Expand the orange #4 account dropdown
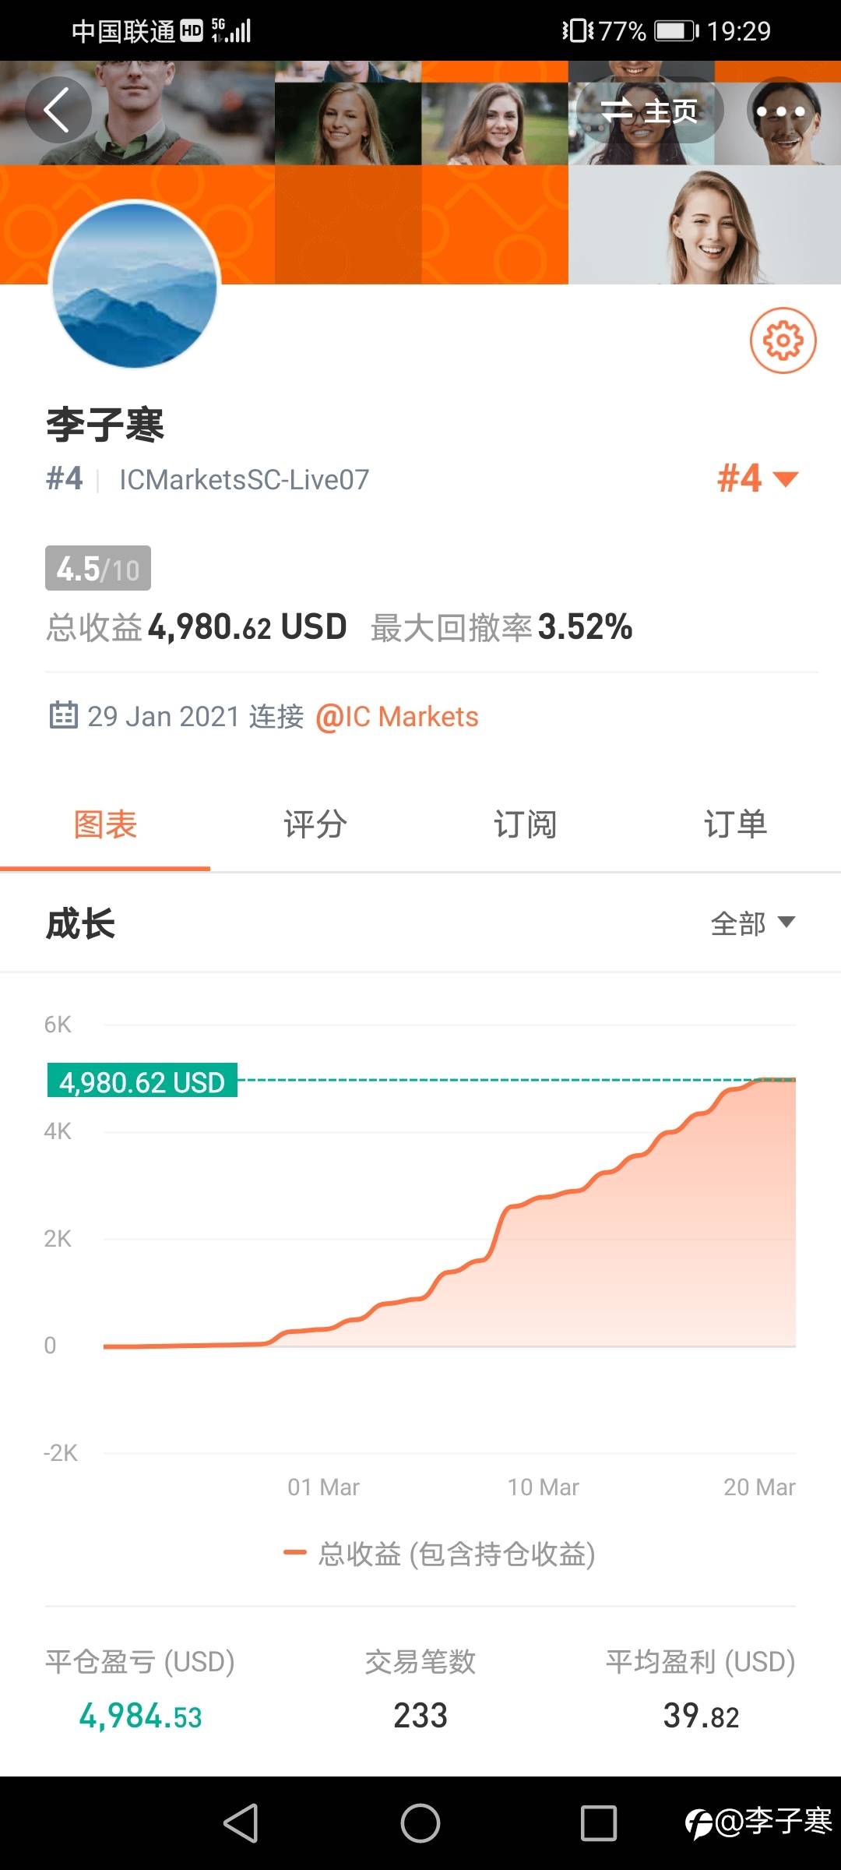 [x=757, y=478]
